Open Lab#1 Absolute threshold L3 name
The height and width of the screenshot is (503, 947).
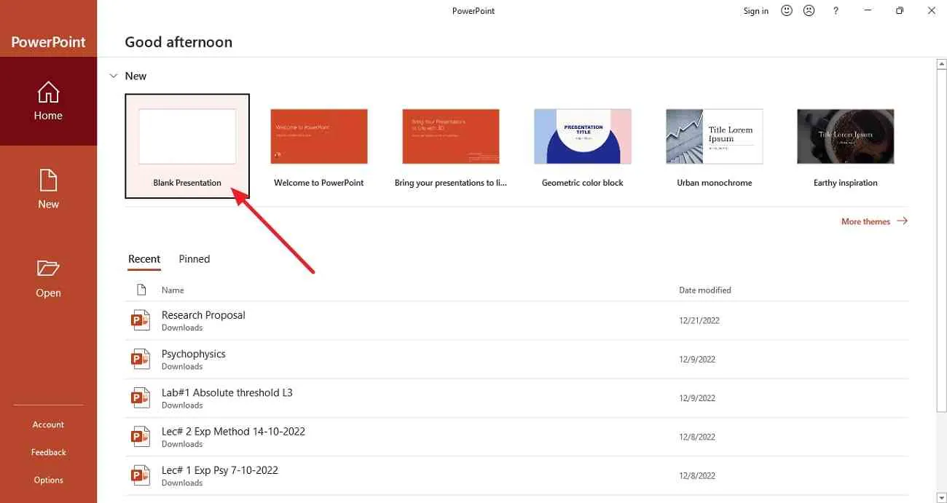coord(227,392)
